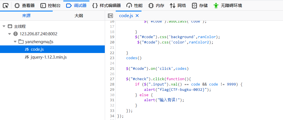Image resolution: width=283 pixels, height=120 pixels.
Task: Click the folder icon of yanzhengma/js
Action: pos(21,42)
